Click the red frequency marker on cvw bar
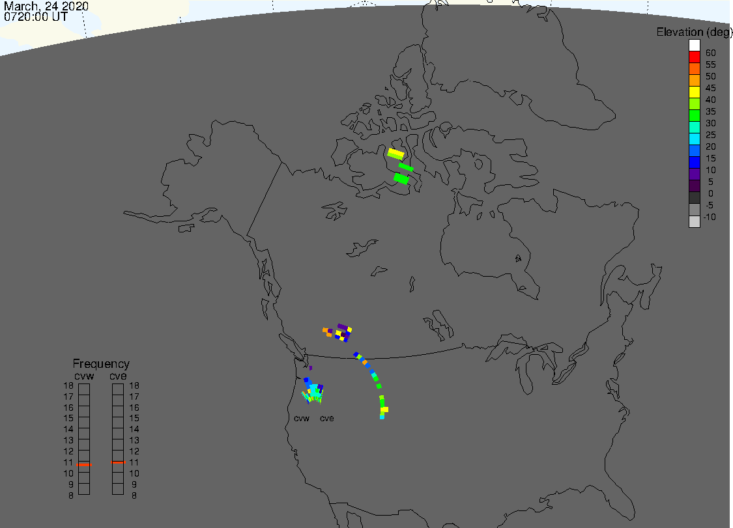733x528 pixels. (x=84, y=464)
